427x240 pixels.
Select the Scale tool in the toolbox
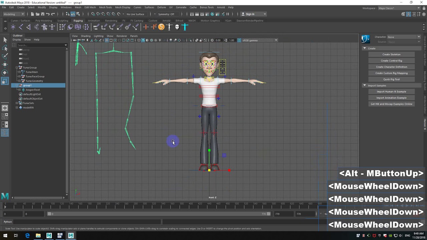(5, 81)
